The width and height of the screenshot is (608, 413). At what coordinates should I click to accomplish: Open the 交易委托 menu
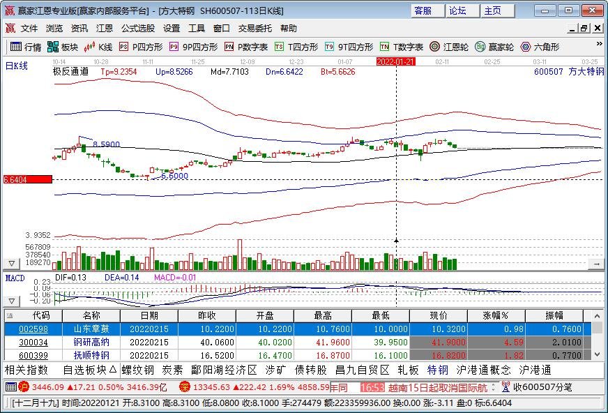255,29
